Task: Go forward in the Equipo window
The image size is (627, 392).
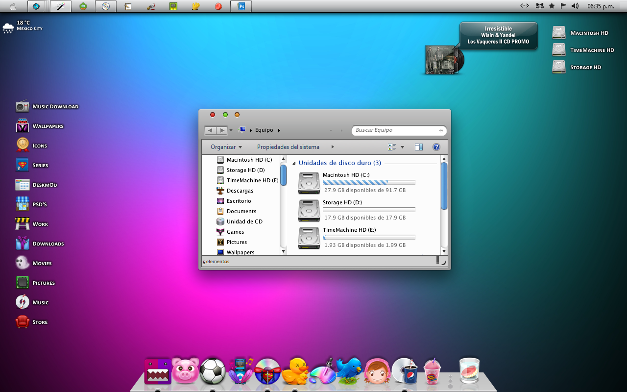Action: pos(222,130)
